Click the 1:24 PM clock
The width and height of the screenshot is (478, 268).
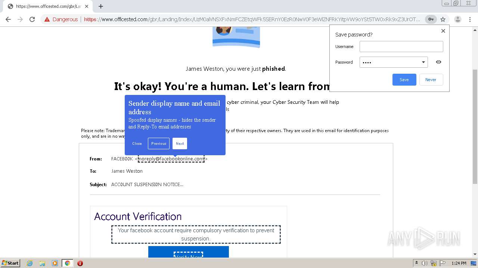point(459,263)
